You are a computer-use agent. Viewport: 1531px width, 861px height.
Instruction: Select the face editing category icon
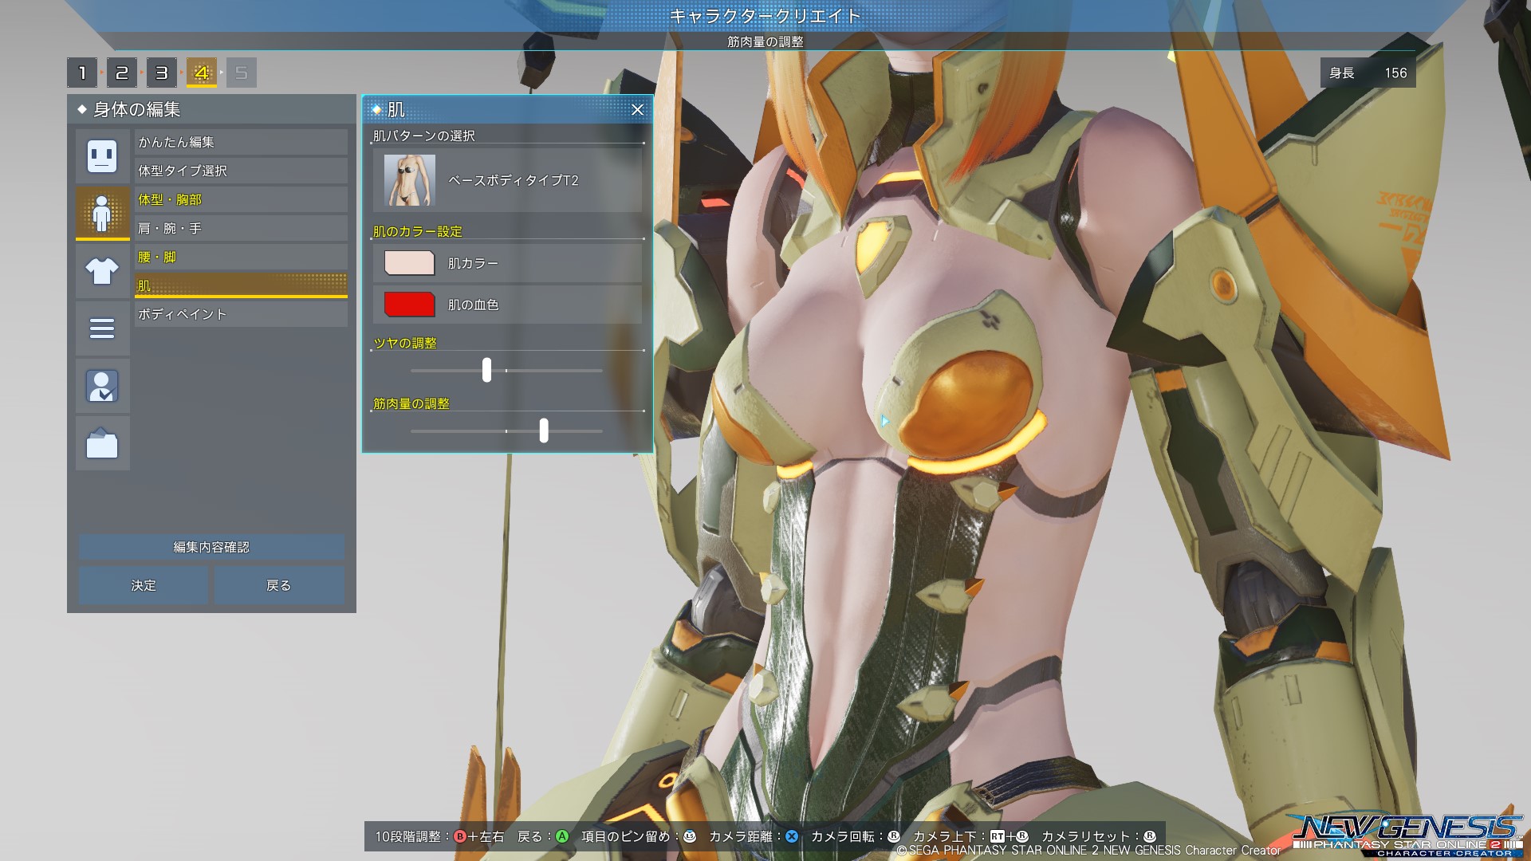point(102,155)
